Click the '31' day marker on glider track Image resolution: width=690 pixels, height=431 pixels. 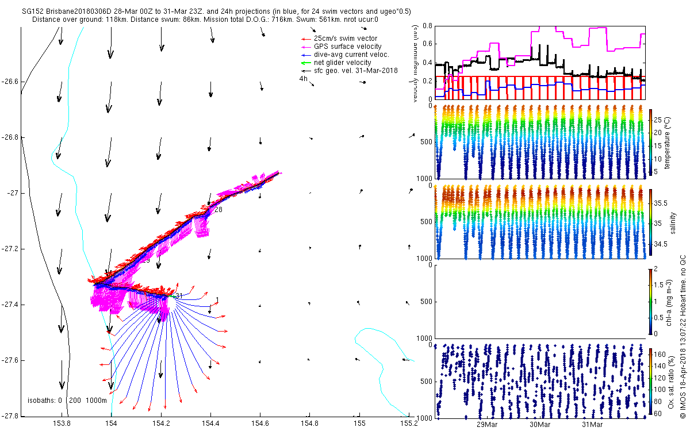(179, 296)
